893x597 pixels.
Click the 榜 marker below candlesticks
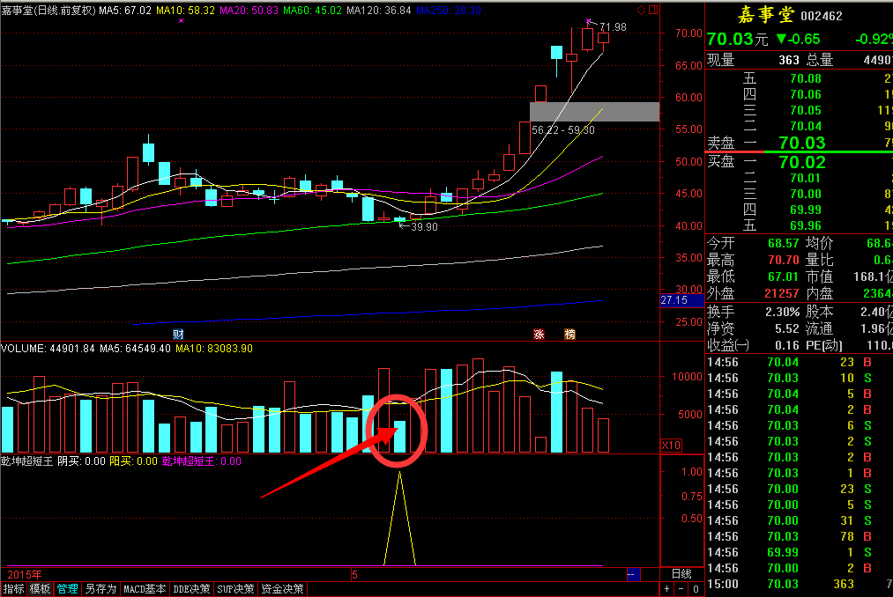point(569,334)
